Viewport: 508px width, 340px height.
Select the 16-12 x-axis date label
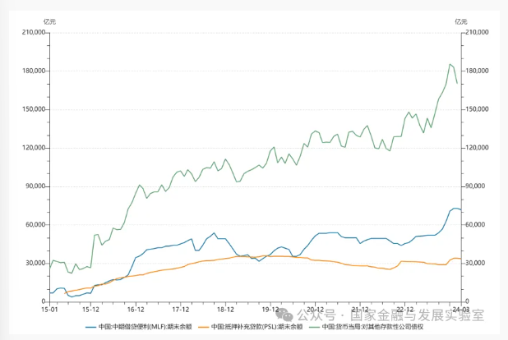pos(136,310)
